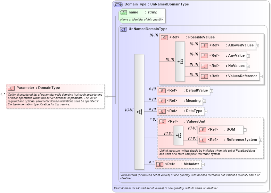Click the 'without a quantity name' description text
The width and height of the screenshot is (271, 193).
coord(190,176)
